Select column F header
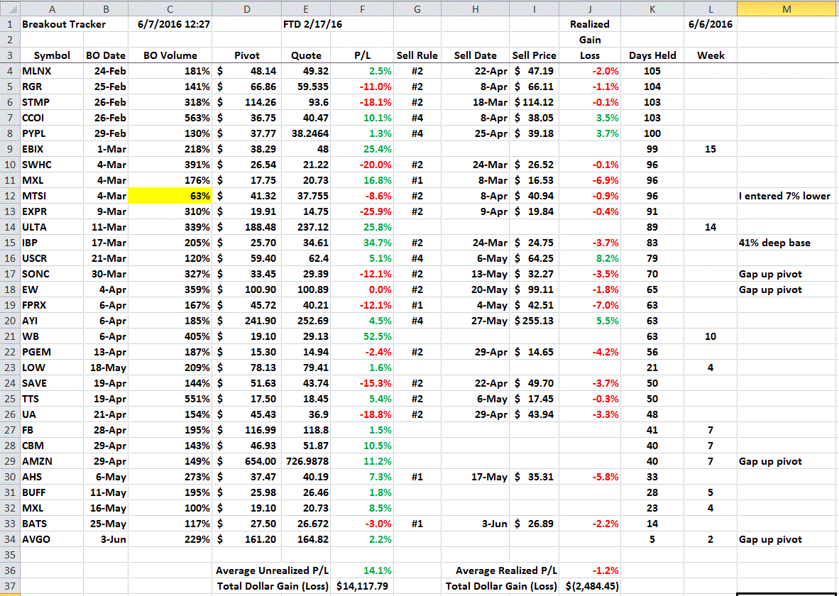The width and height of the screenshot is (839, 596). tap(362, 9)
